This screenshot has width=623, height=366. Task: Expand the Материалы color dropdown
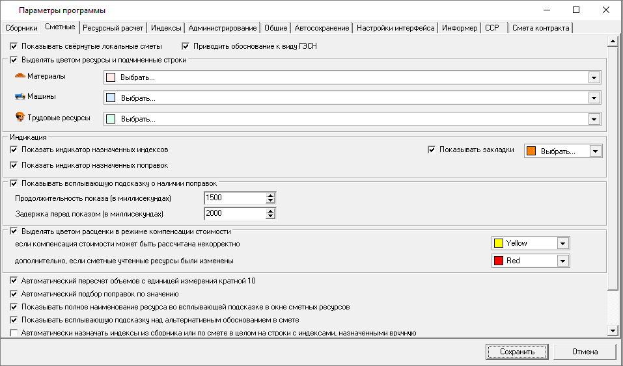[x=593, y=78]
